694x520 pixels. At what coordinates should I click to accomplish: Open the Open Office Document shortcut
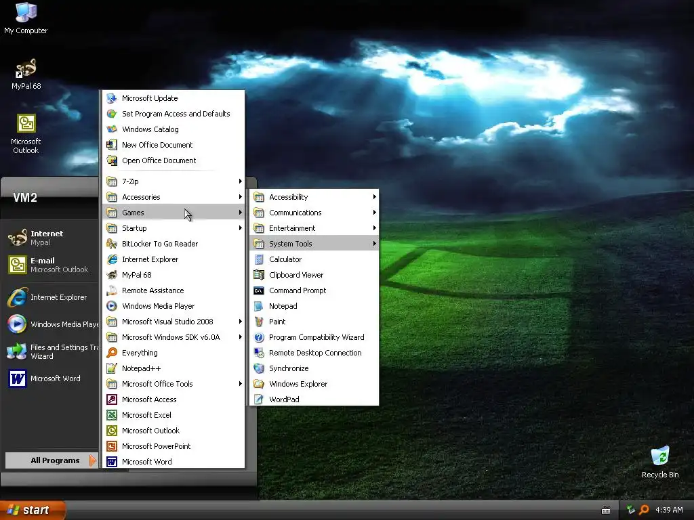173,160
